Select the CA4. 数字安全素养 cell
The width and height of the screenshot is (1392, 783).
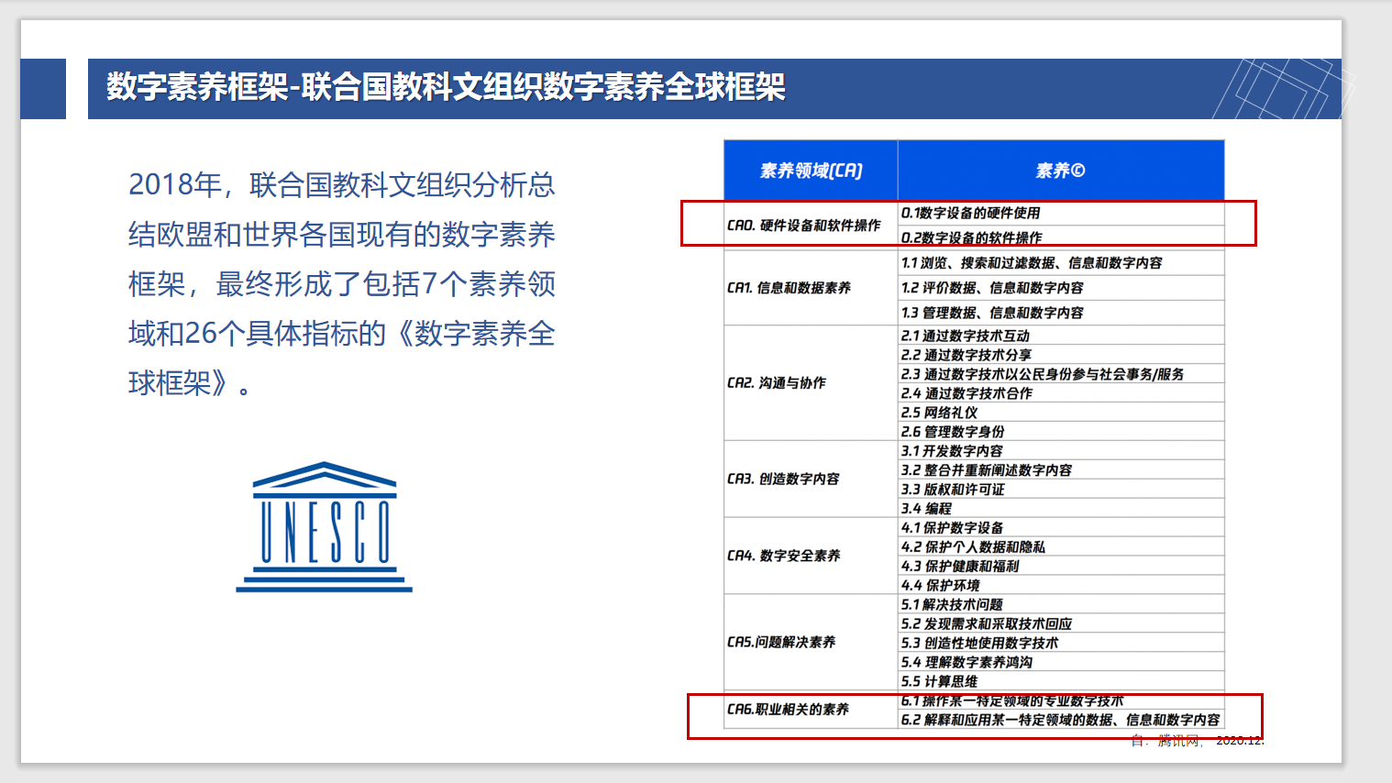coord(784,556)
